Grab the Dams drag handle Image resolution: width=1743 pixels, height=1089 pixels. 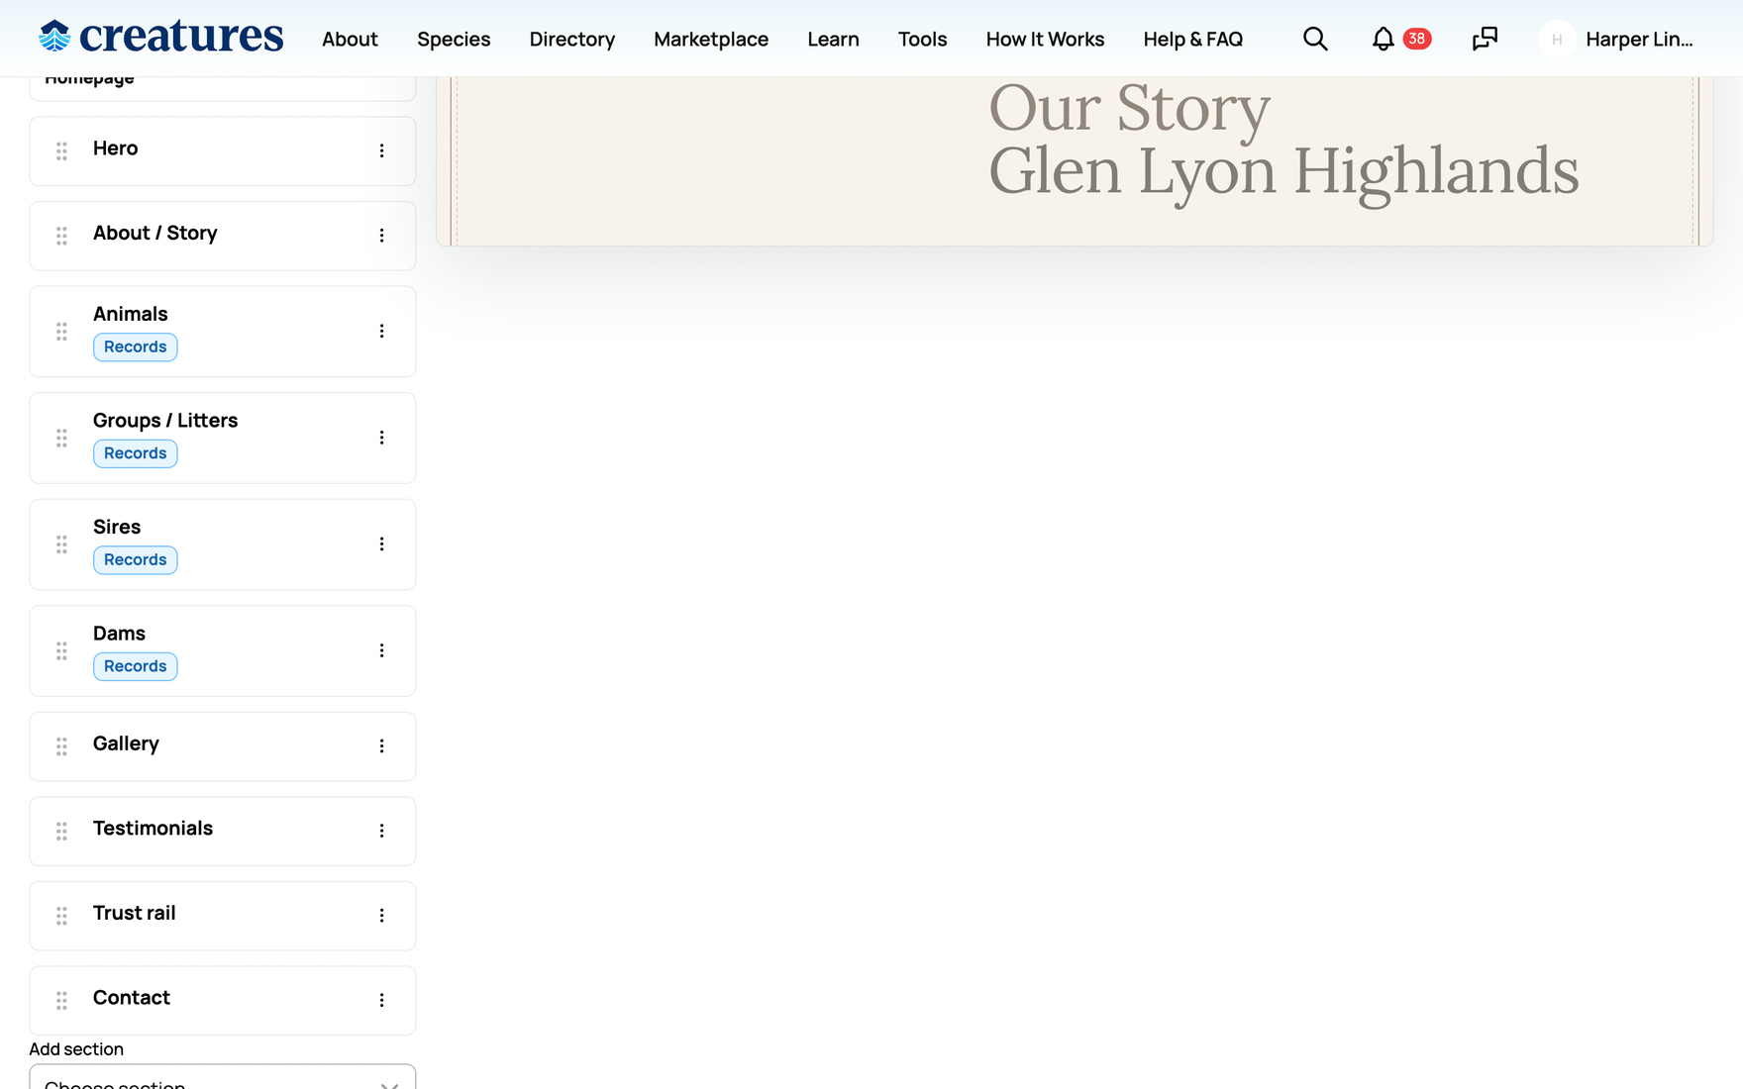pos(61,650)
